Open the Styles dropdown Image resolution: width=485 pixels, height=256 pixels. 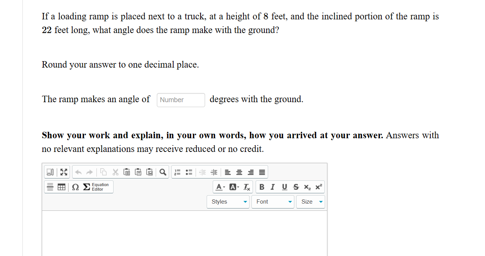pyautogui.click(x=228, y=202)
